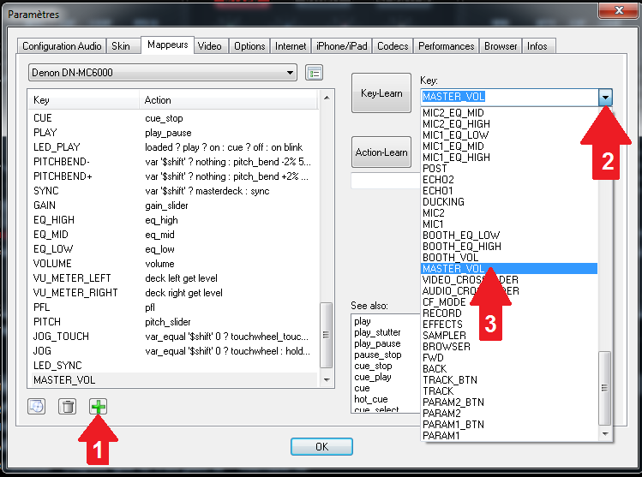Confirm with the OK button
Image resolution: width=642 pixels, height=477 pixels.
pyautogui.click(x=321, y=446)
